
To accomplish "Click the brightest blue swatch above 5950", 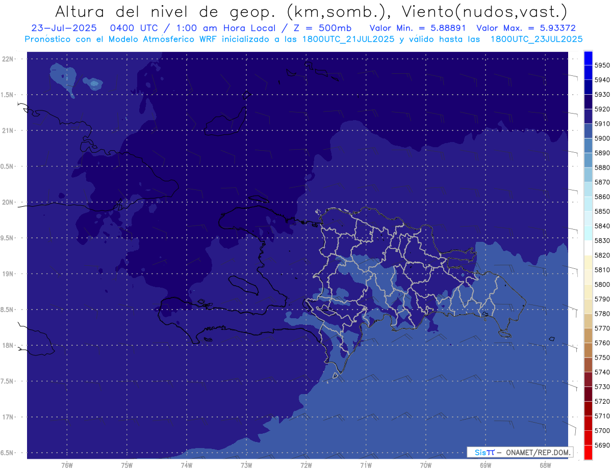I will 588,58.
